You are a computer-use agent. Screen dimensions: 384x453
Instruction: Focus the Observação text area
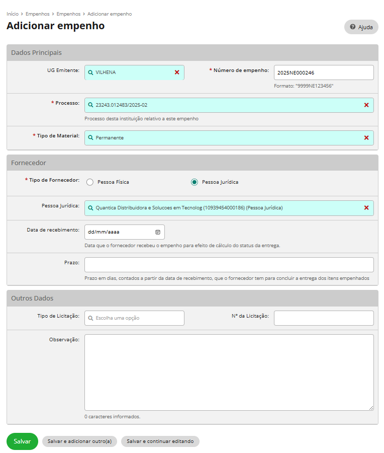pyautogui.click(x=229, y=372)
